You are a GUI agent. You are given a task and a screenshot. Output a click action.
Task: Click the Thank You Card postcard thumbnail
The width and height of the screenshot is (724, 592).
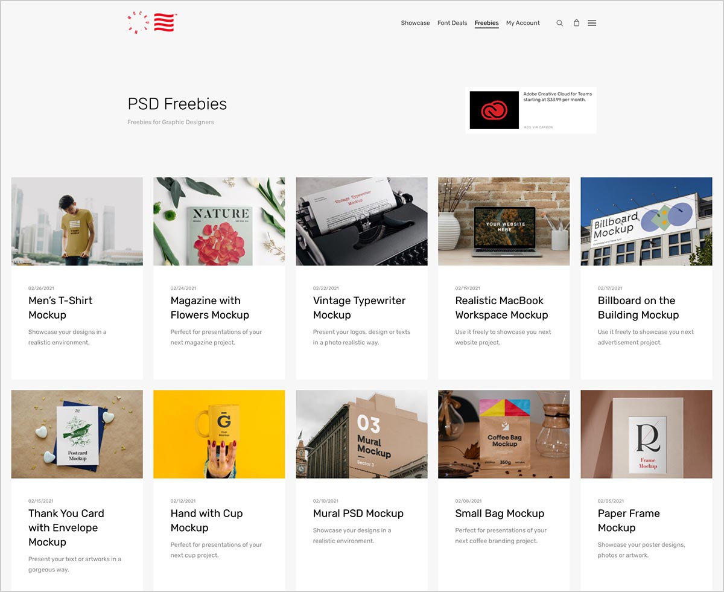pyautogui.click(x=77, y=434)
